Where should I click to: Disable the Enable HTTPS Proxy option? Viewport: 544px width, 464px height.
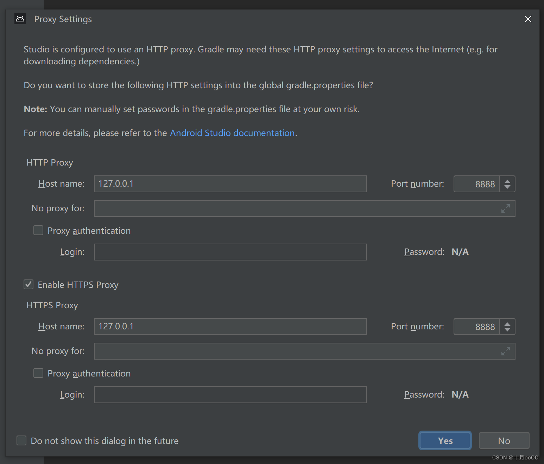[28, 284]
